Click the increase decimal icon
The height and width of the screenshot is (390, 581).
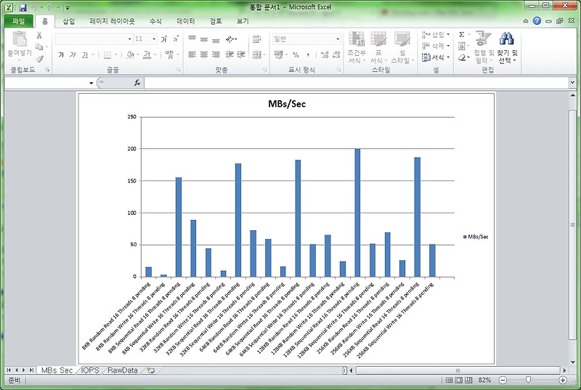(325, 54)
